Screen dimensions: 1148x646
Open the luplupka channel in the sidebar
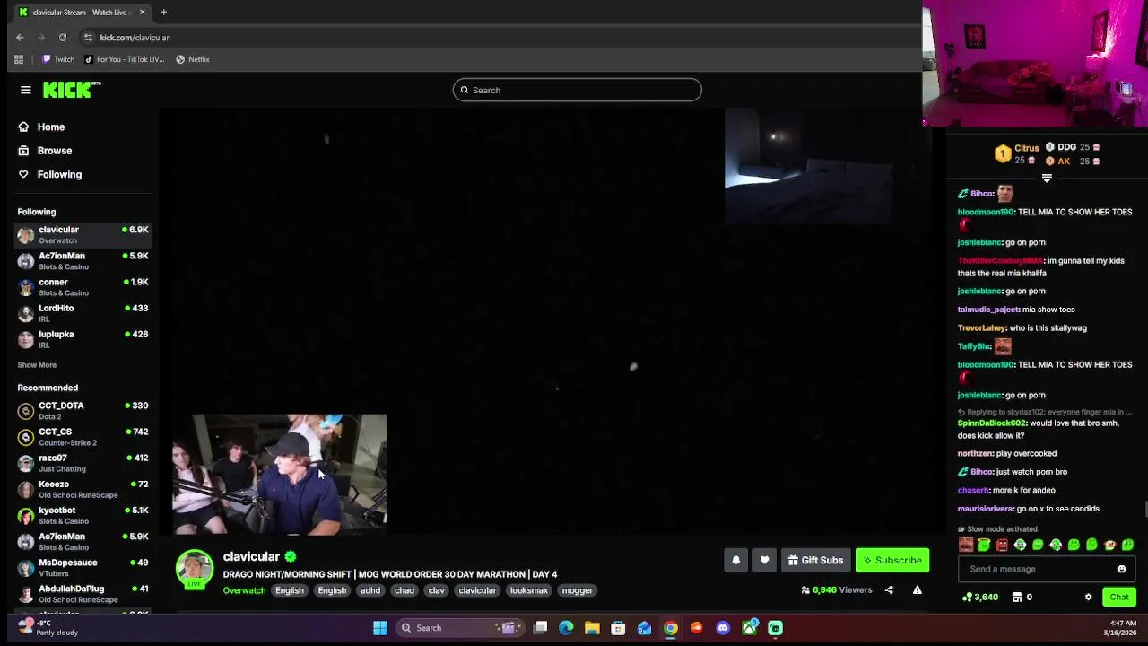coord(83,338)
